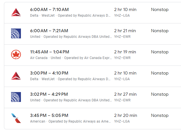Open the 11:45 AM – 1:04 PM flight
Viewport: 181px width, 133px height.
click(x=50, y=52)
